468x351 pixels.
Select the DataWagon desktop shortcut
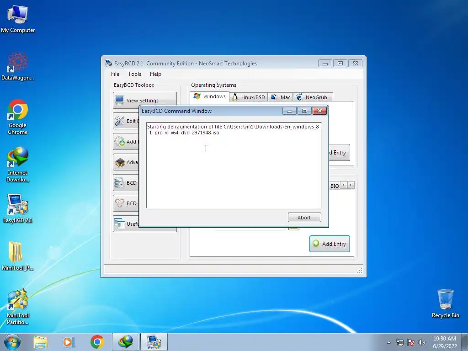(x=18, y=66)
